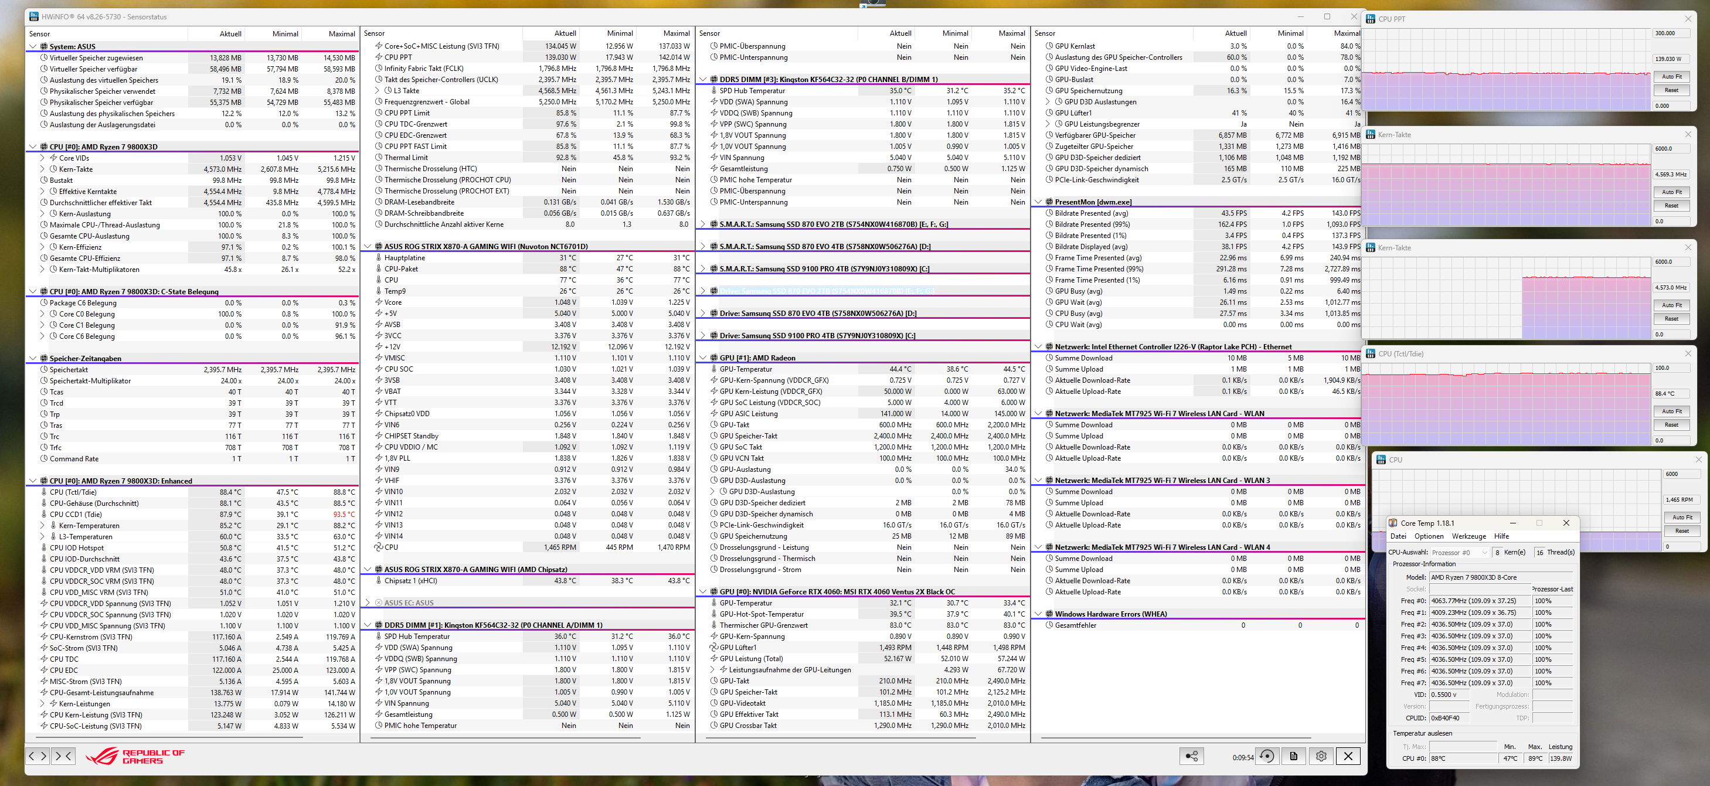Viewport: 1710px width, 786px height.
Task: Click the expand columns arrows button
Action: (x=37, y=756)
